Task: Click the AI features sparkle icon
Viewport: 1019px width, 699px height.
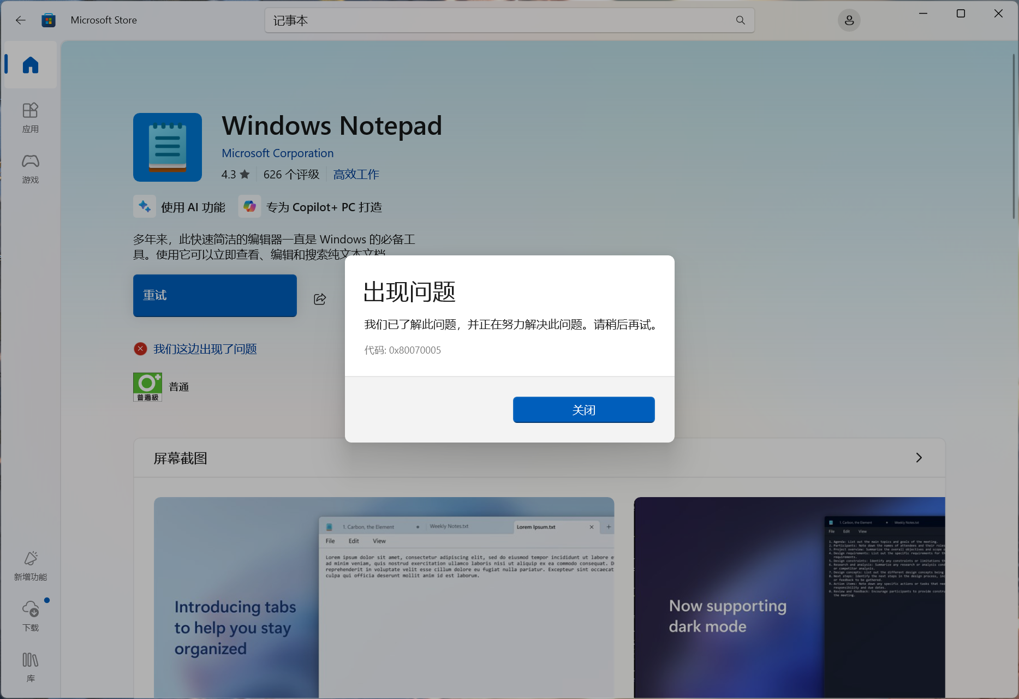Action: coord(145,207)
